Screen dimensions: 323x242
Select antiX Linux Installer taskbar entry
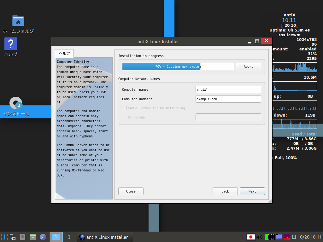point(105,237)
